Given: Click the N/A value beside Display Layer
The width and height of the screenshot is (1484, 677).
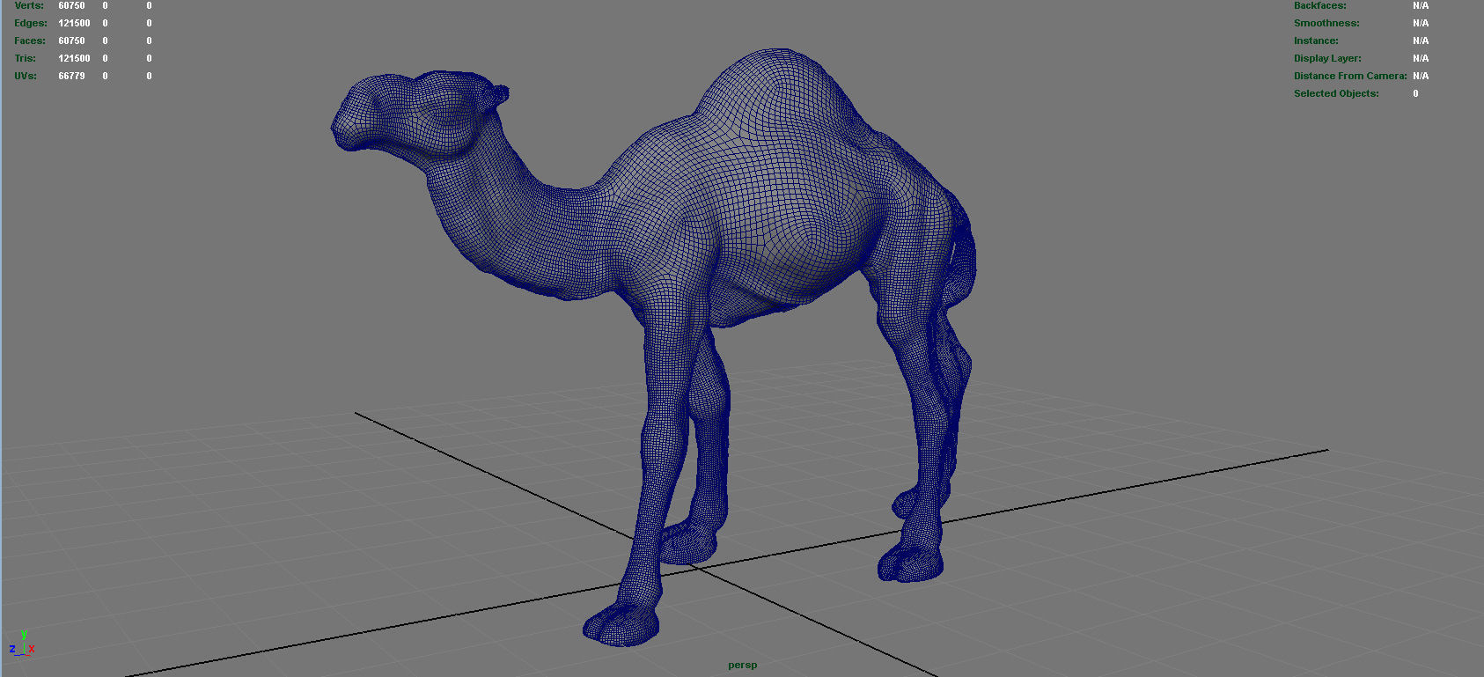Looking at the screenshot, I should coord(1421,58).
